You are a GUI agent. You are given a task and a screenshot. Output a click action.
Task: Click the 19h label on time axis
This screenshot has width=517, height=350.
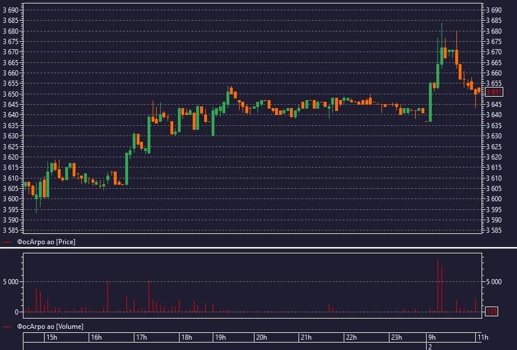(221, 337)
